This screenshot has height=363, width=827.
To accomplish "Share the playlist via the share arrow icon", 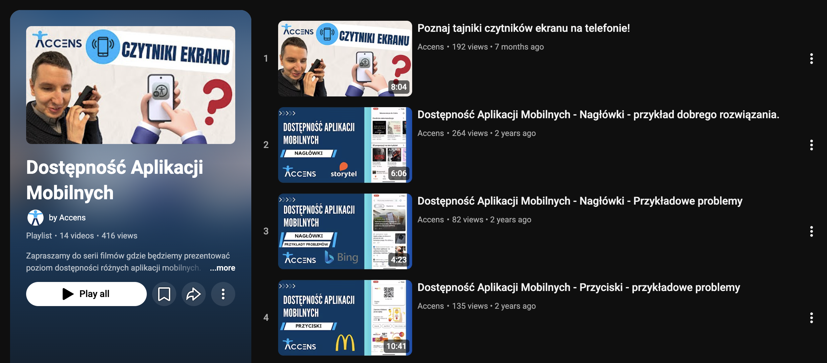I will (194, 294).
